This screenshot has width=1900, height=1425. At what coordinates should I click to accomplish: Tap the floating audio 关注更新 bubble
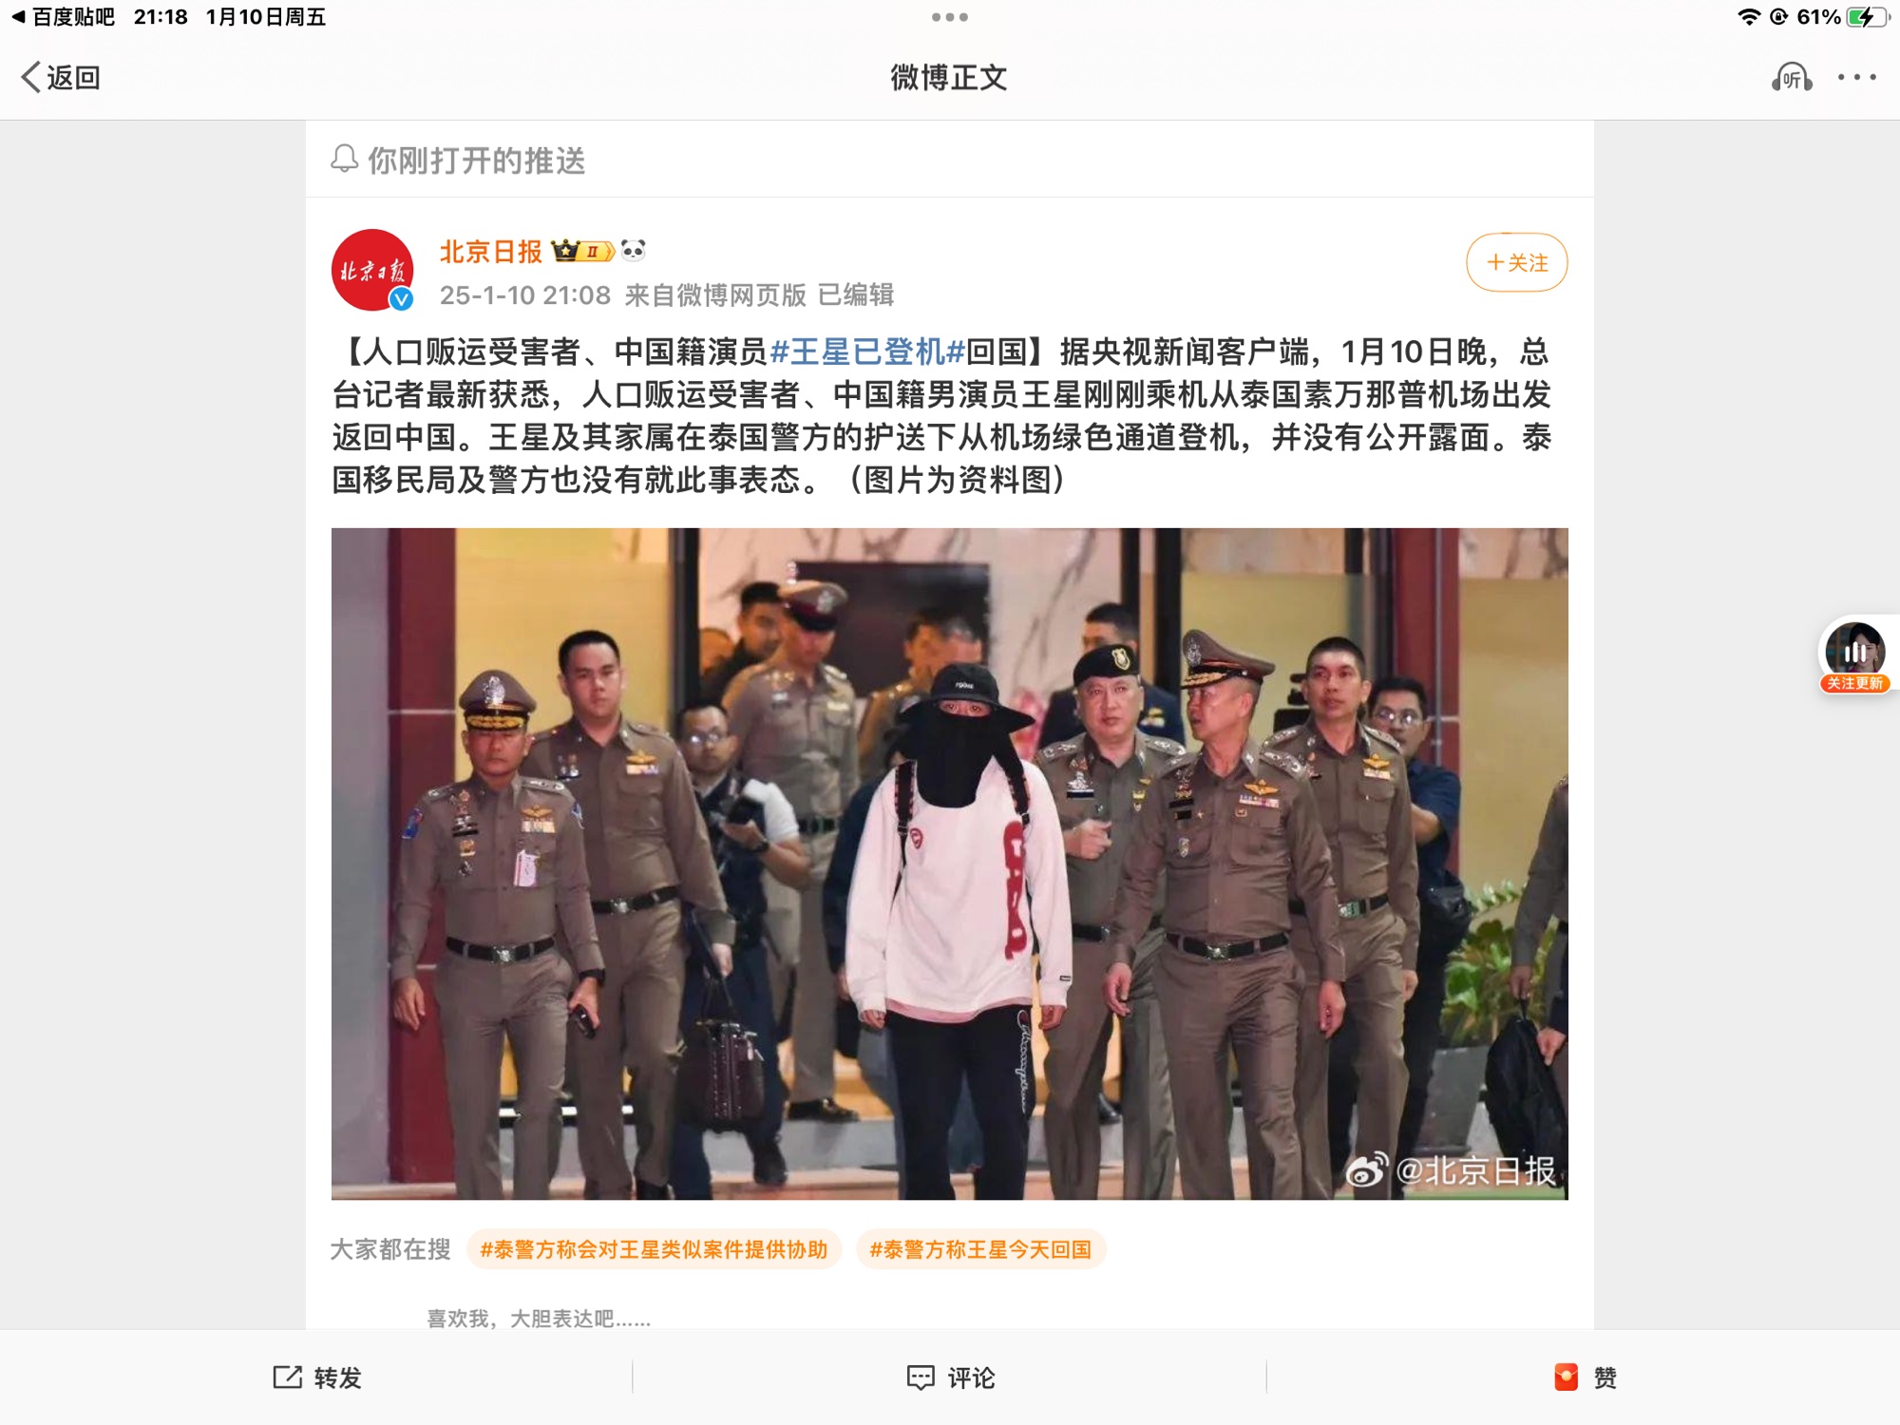tap(1855, 655)
